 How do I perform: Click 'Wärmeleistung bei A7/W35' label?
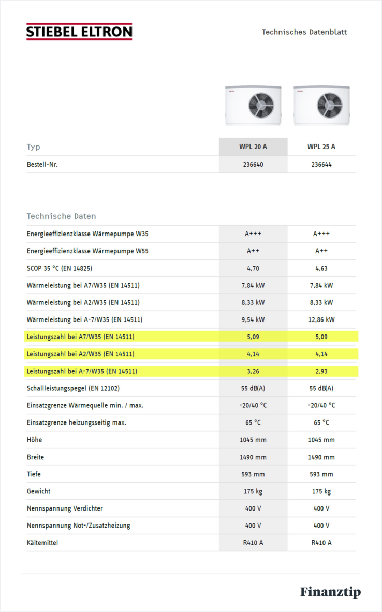point(83,285)
